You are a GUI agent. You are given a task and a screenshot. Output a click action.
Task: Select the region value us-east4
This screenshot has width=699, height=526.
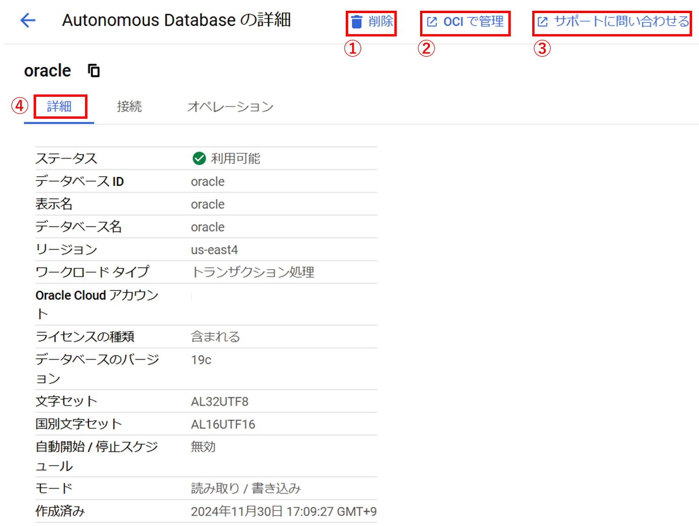click(x=214, y=250)
